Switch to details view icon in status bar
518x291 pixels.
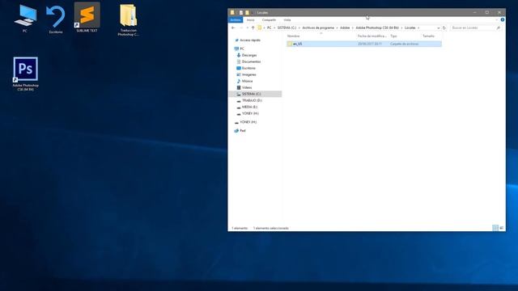pyautogui.click(x=495, y=228)
